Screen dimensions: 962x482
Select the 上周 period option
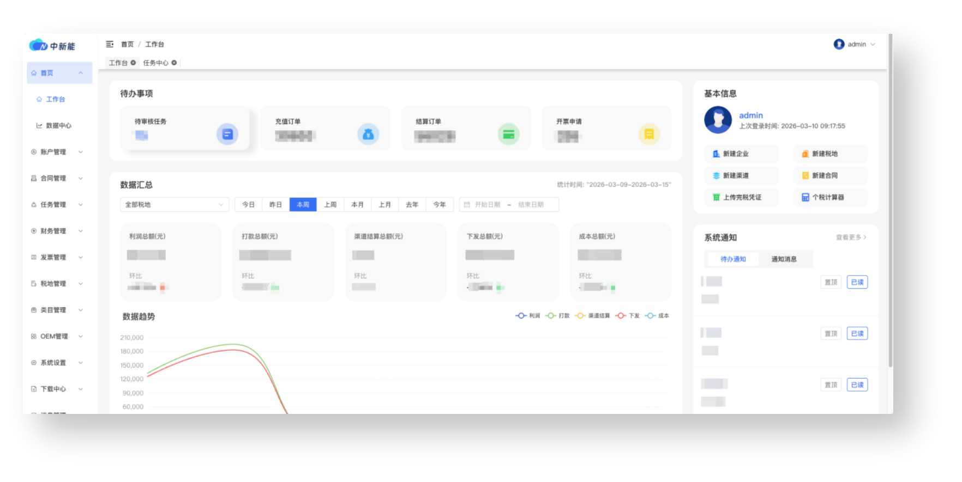pyautogui.click(x=330, y=205)
